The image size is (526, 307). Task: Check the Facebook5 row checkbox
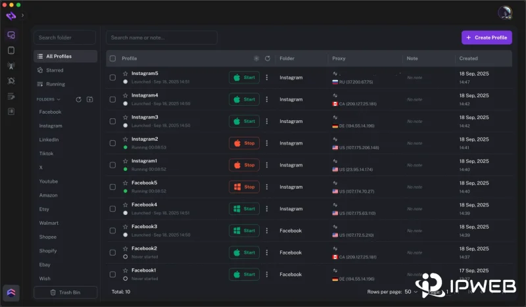click(112, 187)
